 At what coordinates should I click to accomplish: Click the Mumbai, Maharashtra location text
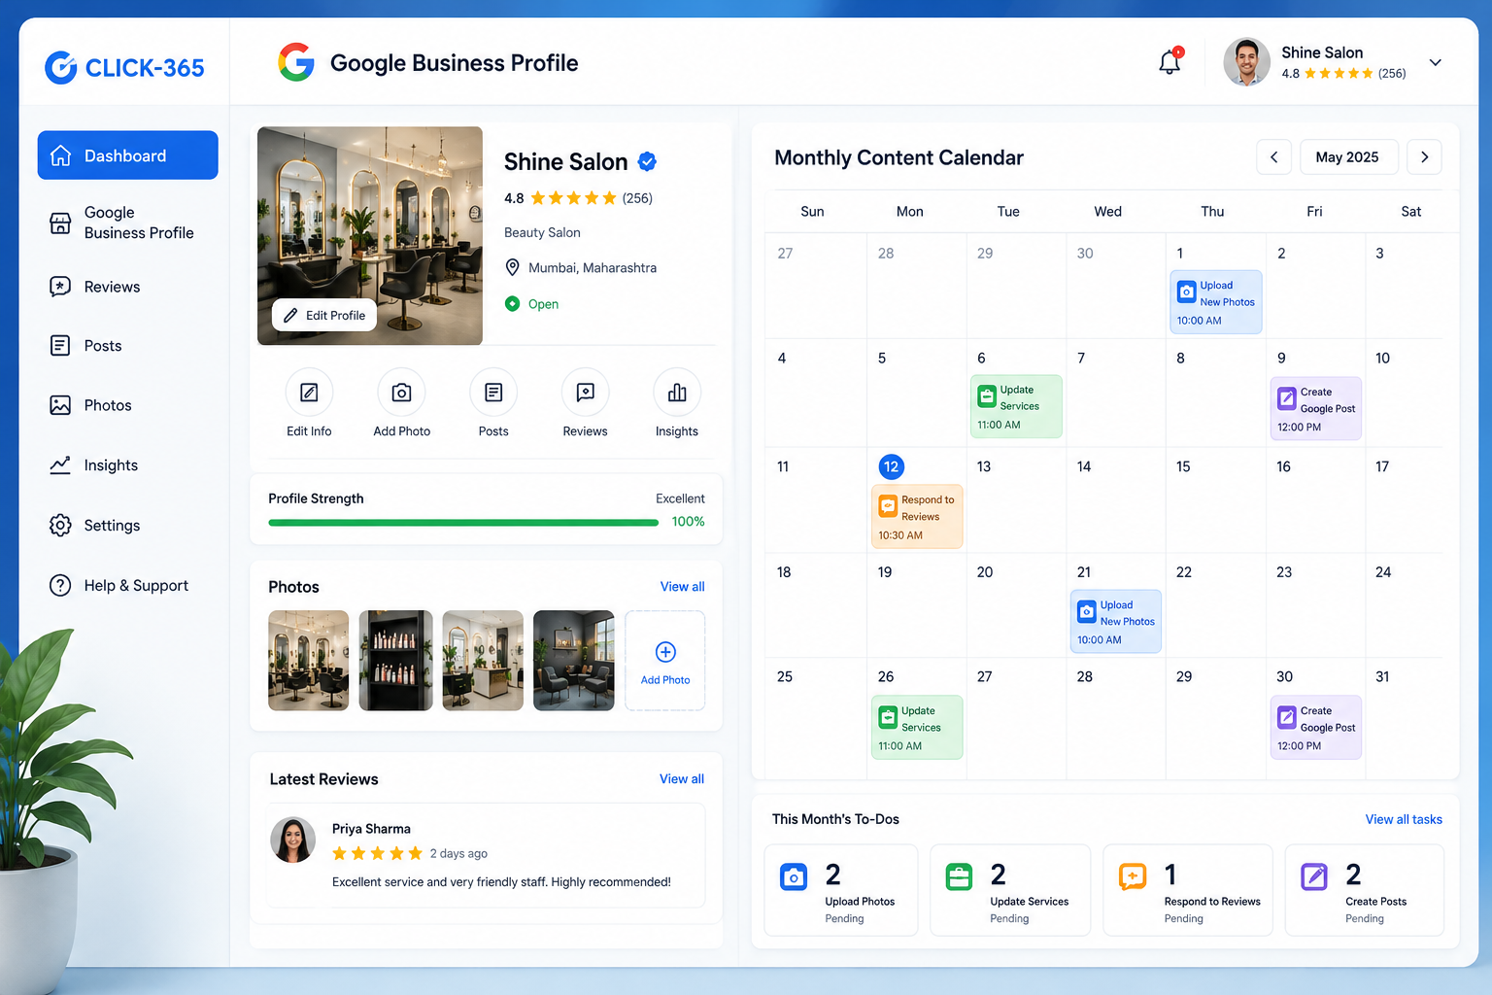click(593, 267)
